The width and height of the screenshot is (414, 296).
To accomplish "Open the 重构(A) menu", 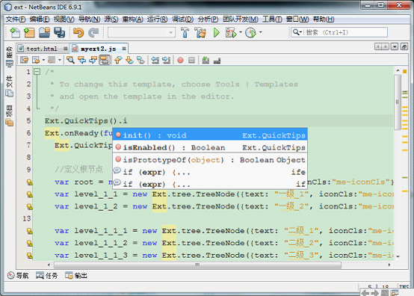I will [x=132, y=19].
